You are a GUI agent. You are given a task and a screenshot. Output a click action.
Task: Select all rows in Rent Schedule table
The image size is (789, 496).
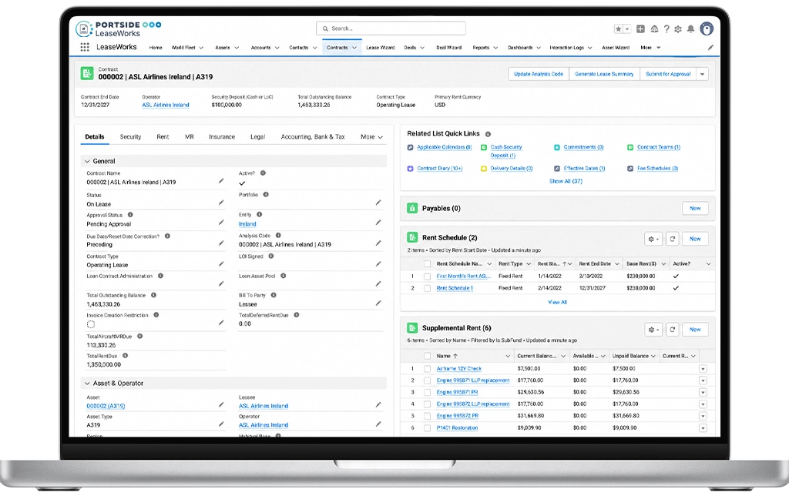point(427,263)
